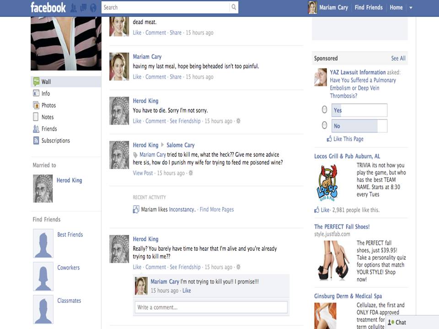The width and height of the screenshot is (439, 329).
Task: Click Share on the "last meal" post
Action: (x=176, y=77)
